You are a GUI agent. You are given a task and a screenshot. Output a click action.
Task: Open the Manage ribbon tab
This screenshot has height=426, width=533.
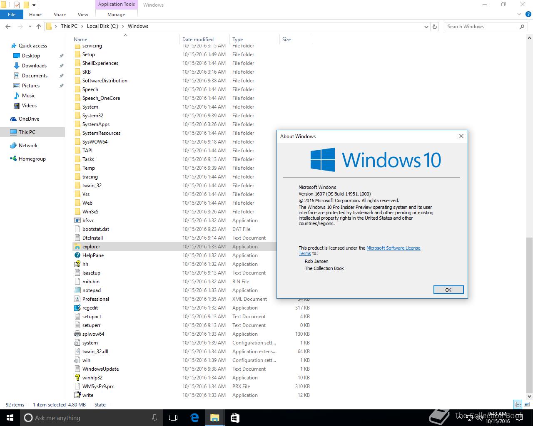(116, 15)
